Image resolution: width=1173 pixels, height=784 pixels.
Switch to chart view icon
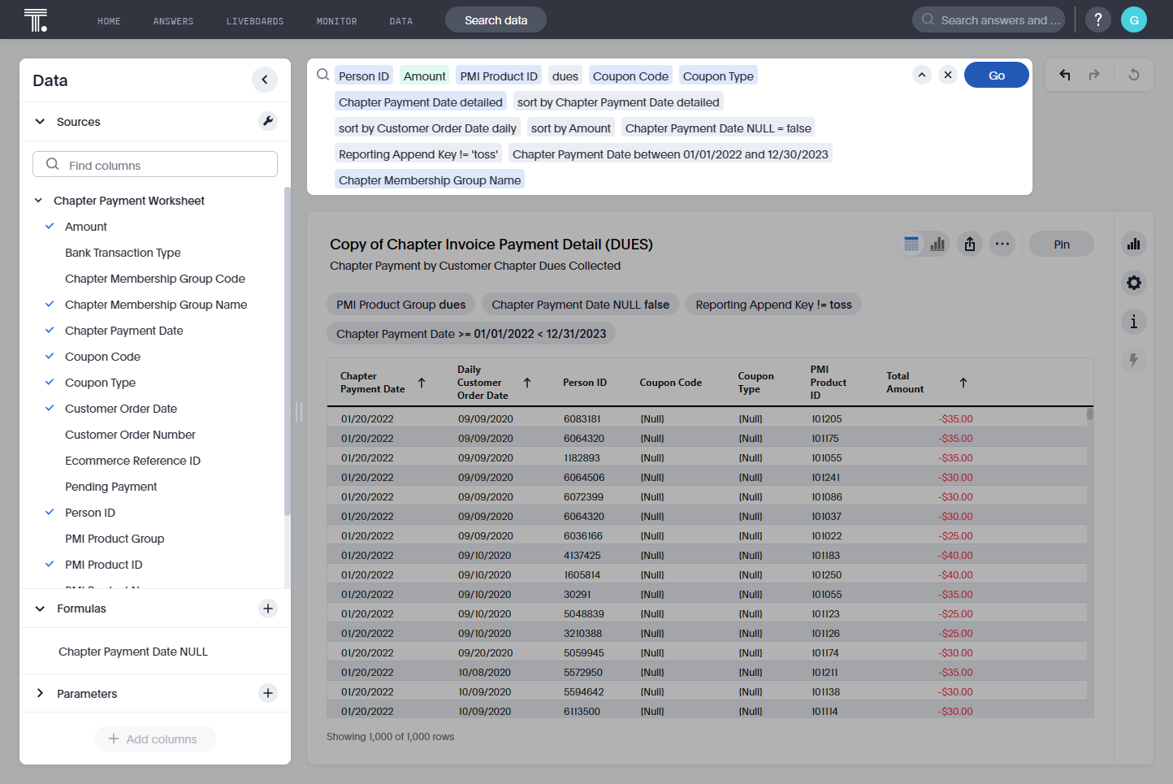(937, 244)
